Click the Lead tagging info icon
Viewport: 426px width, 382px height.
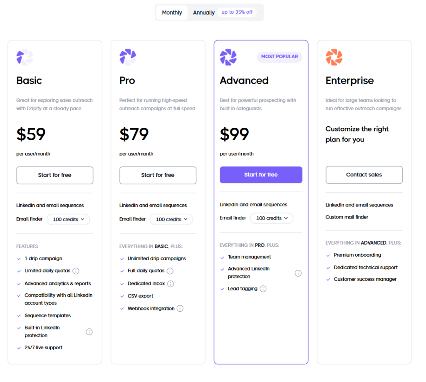[x=263, y=289]
